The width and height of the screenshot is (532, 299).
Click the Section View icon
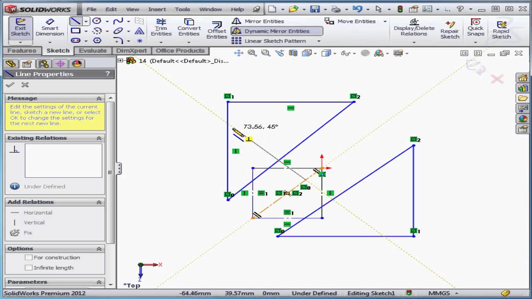point(293,53)
